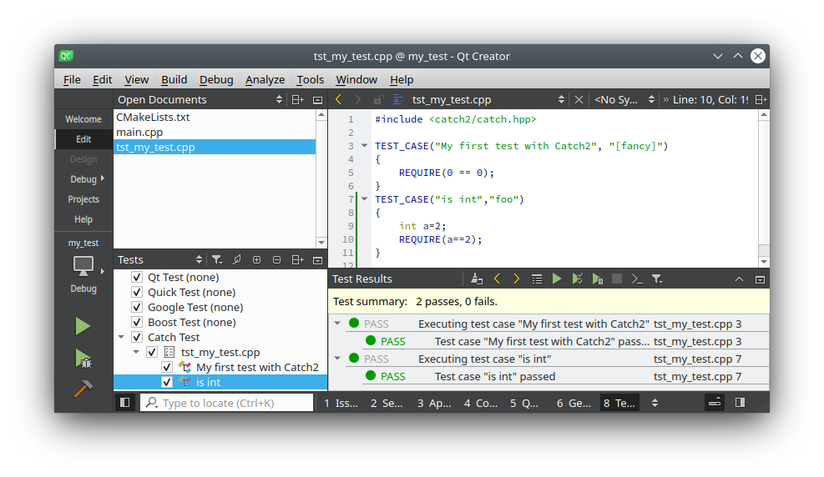
Task: Click the Type to locate search field
Action: [227, 403]
